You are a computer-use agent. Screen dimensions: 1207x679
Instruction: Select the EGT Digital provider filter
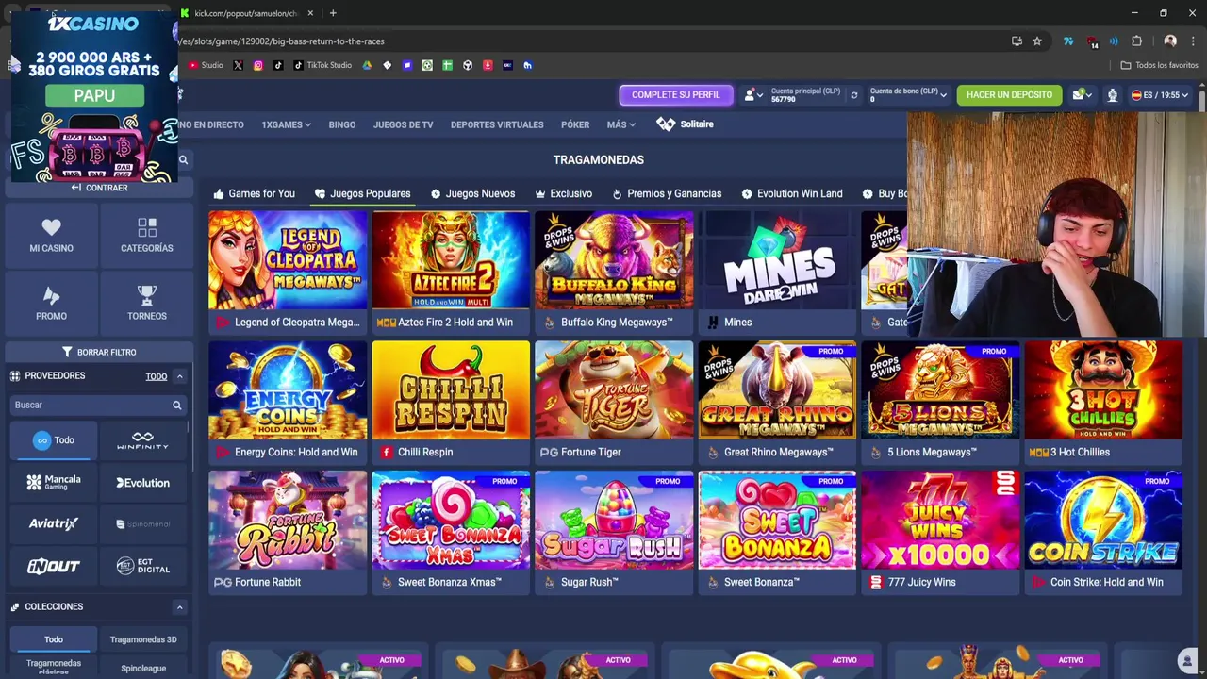point(142,566)
